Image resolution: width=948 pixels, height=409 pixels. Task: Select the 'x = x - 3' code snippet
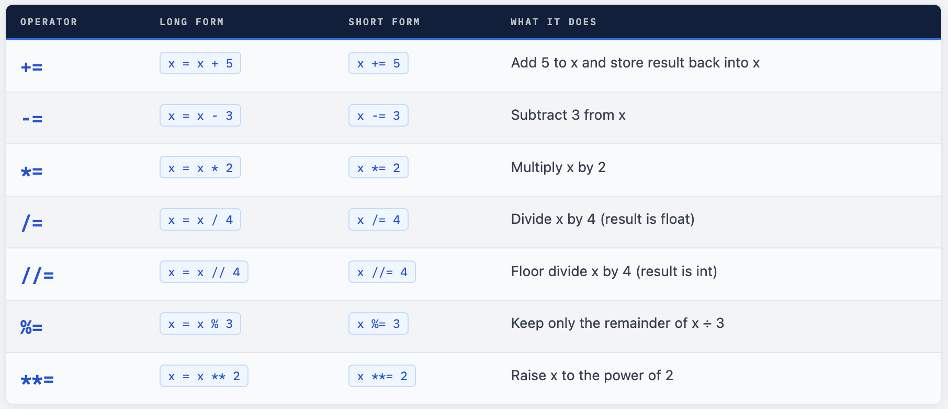pos(200,116)
